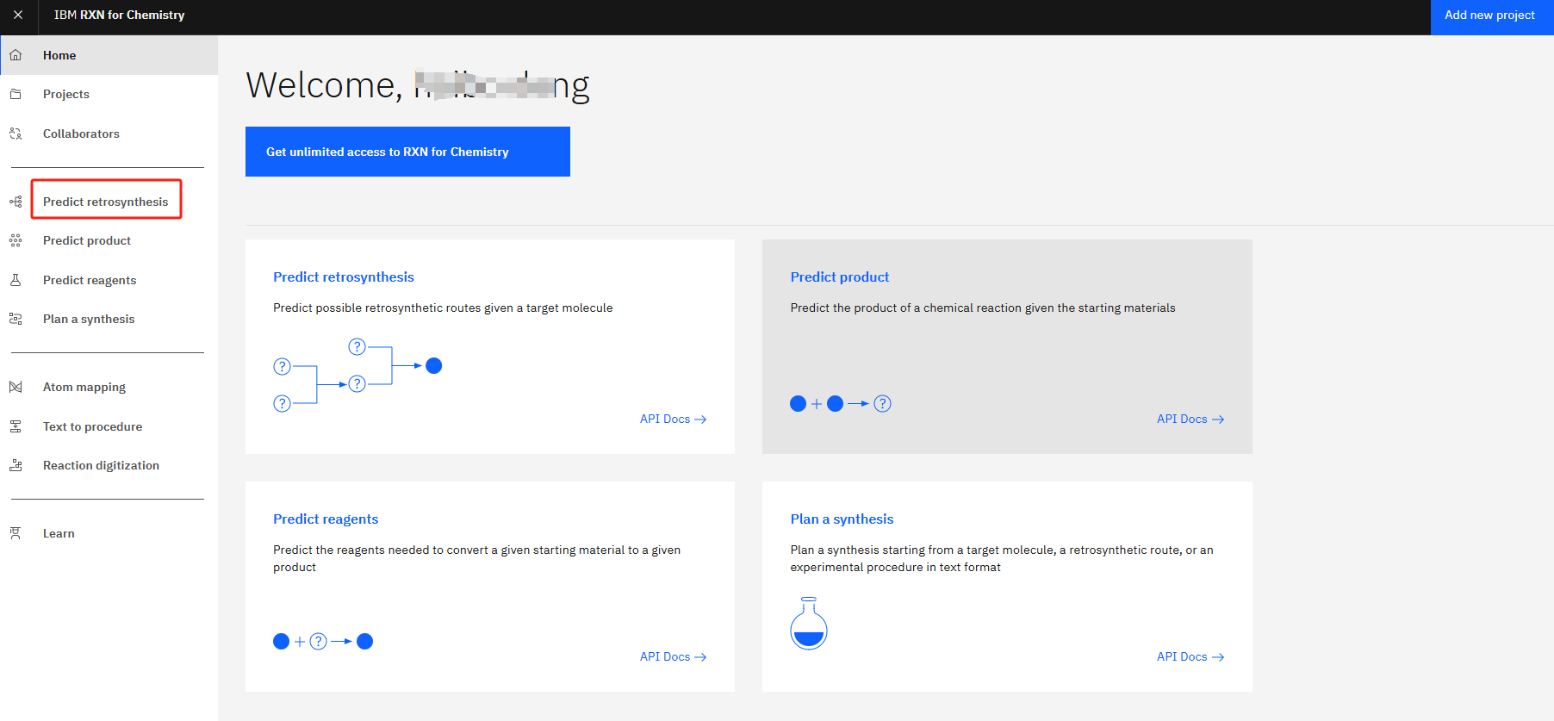The height and width of the screenshot is (721, 1554).
Task: Click the Welcome heading text
Action: tap(418, 85)
